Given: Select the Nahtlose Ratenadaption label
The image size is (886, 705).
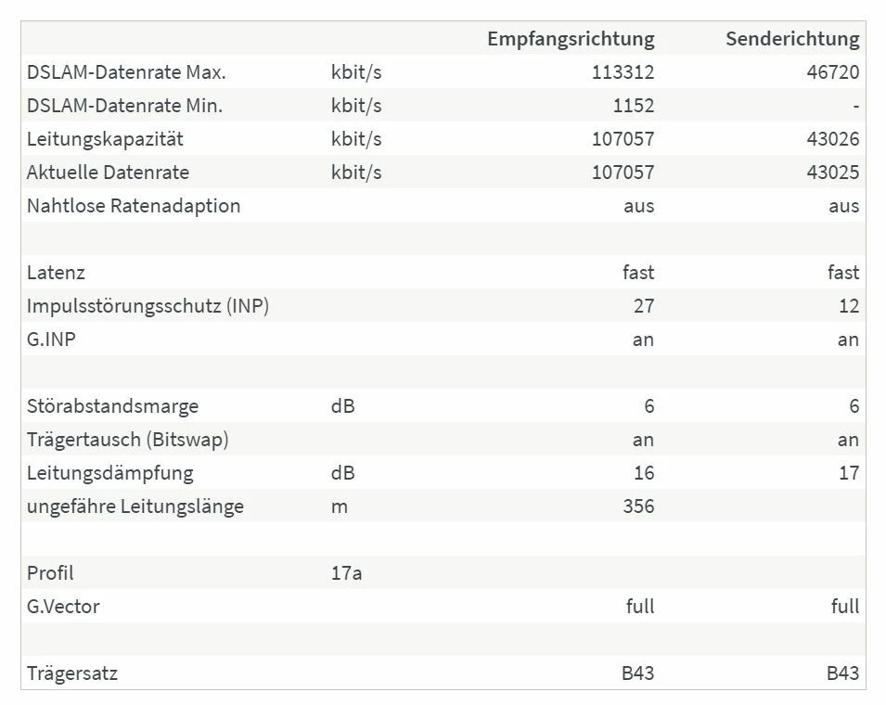Looking at the screenshot, I should 134,206.
